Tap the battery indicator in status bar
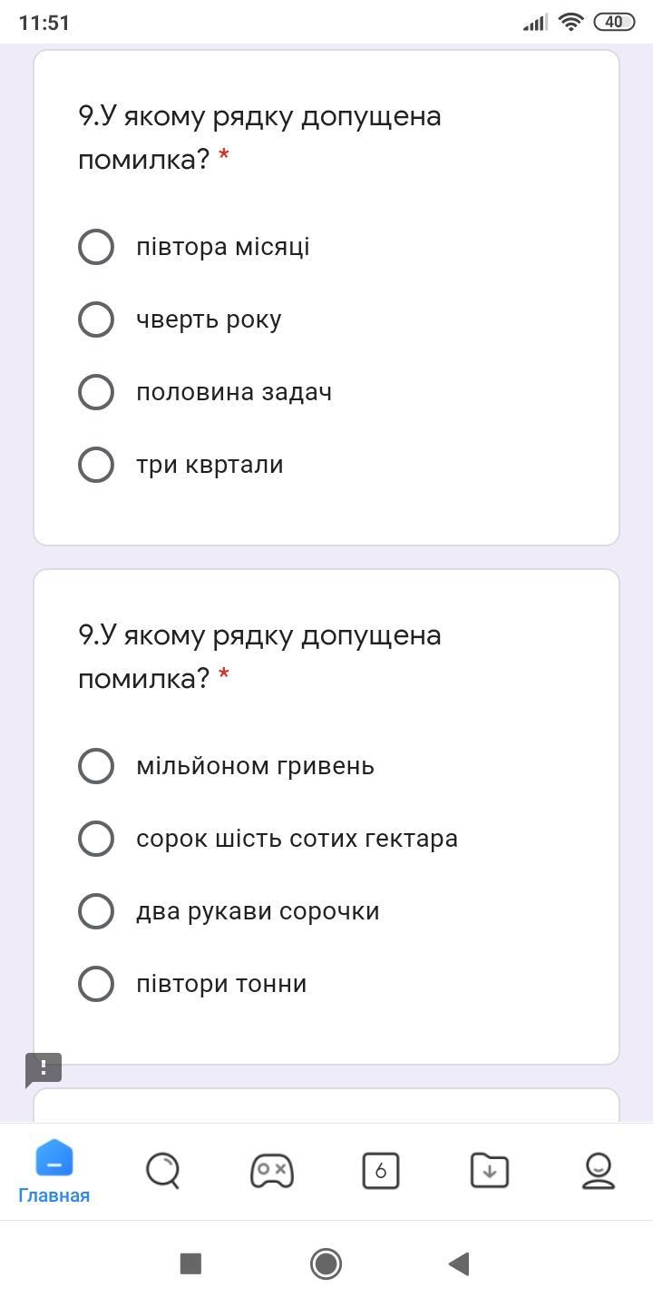The width and height of the screenshot is (653, 1307). tap(614, 22)
